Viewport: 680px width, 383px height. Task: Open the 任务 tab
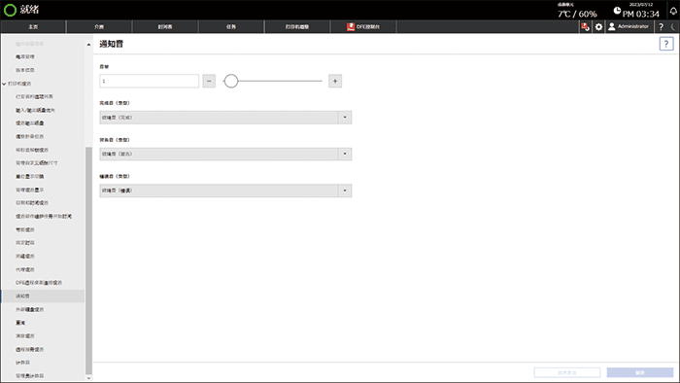(231, 27)
